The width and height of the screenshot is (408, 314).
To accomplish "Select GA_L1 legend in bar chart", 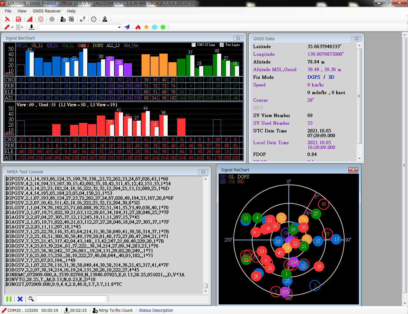I will 68,45.
